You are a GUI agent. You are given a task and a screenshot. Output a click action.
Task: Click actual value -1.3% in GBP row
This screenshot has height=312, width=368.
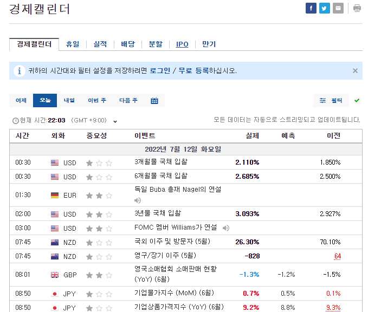pyautogui.click(x=249, y=275)
